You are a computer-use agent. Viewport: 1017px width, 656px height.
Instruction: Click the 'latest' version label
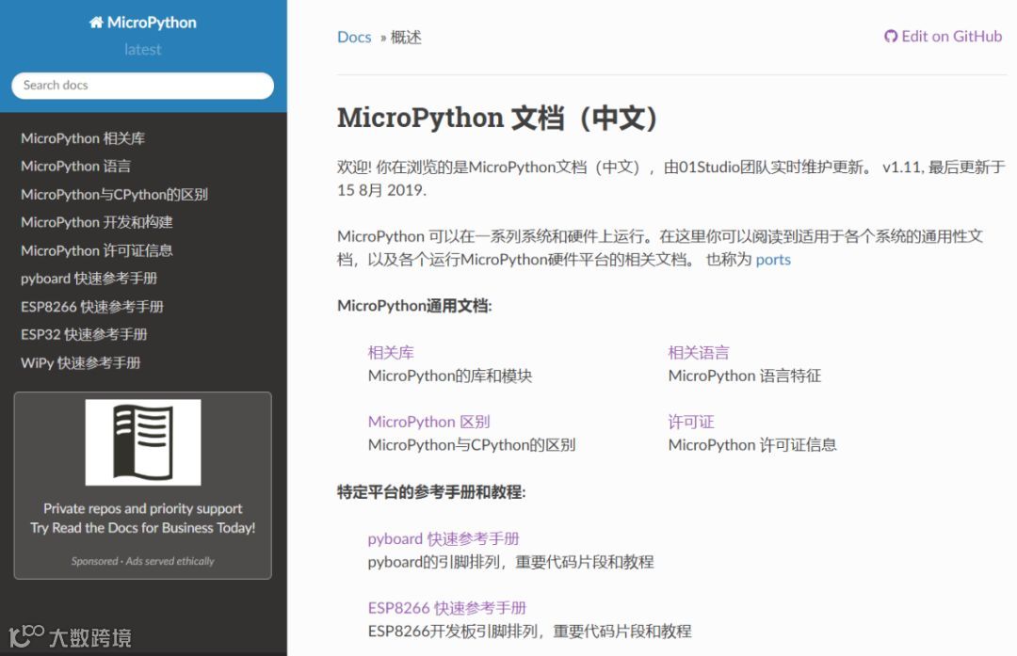click(x=143, y=50)
